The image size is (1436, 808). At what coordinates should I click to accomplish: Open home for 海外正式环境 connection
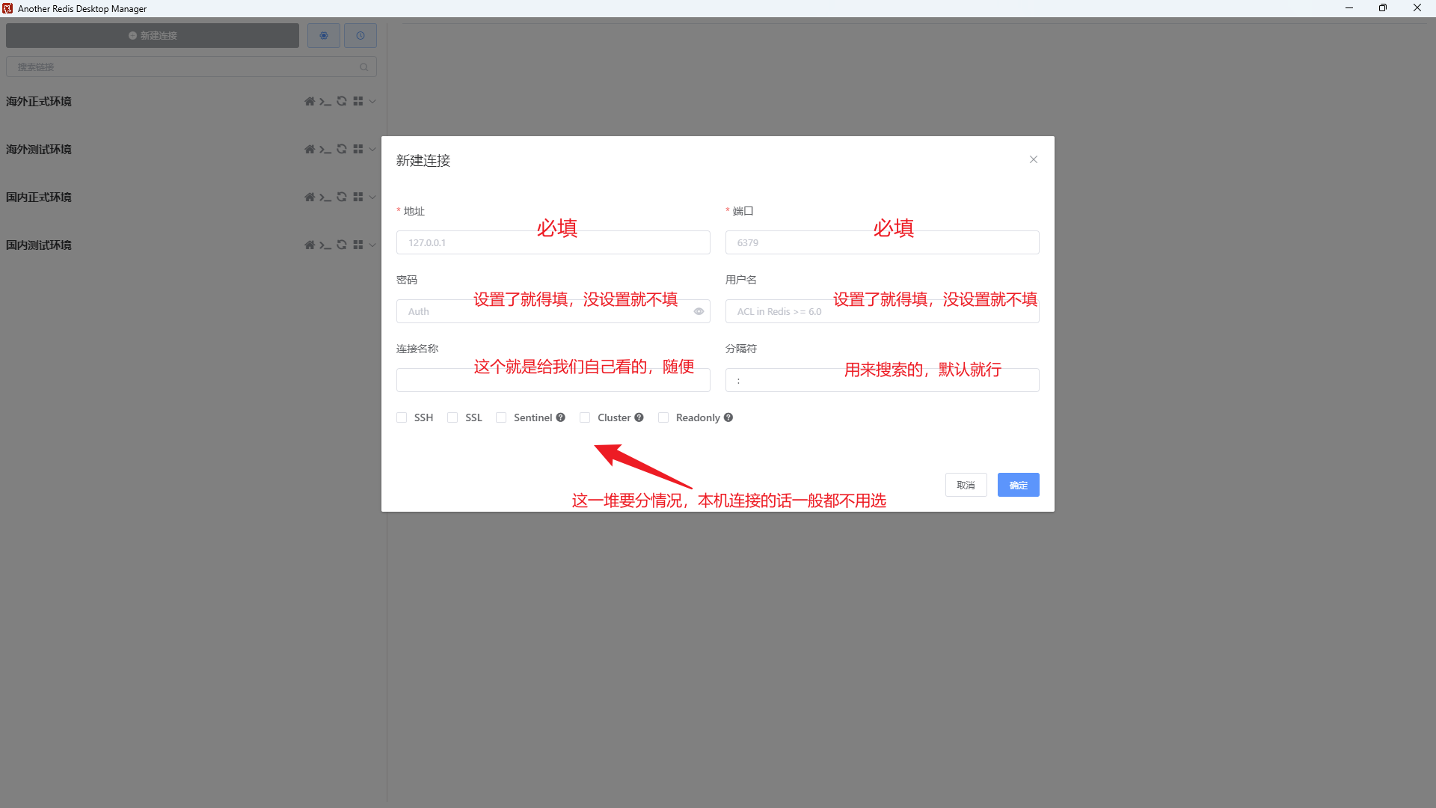[x=310, y=101]
